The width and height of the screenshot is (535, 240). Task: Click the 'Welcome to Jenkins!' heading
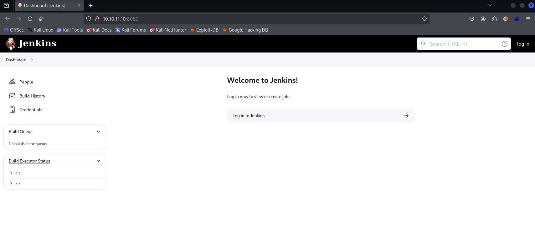(262, 80)
